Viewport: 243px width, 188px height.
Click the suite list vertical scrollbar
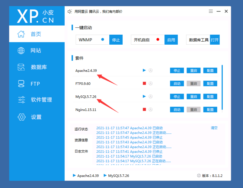(222, 87)
